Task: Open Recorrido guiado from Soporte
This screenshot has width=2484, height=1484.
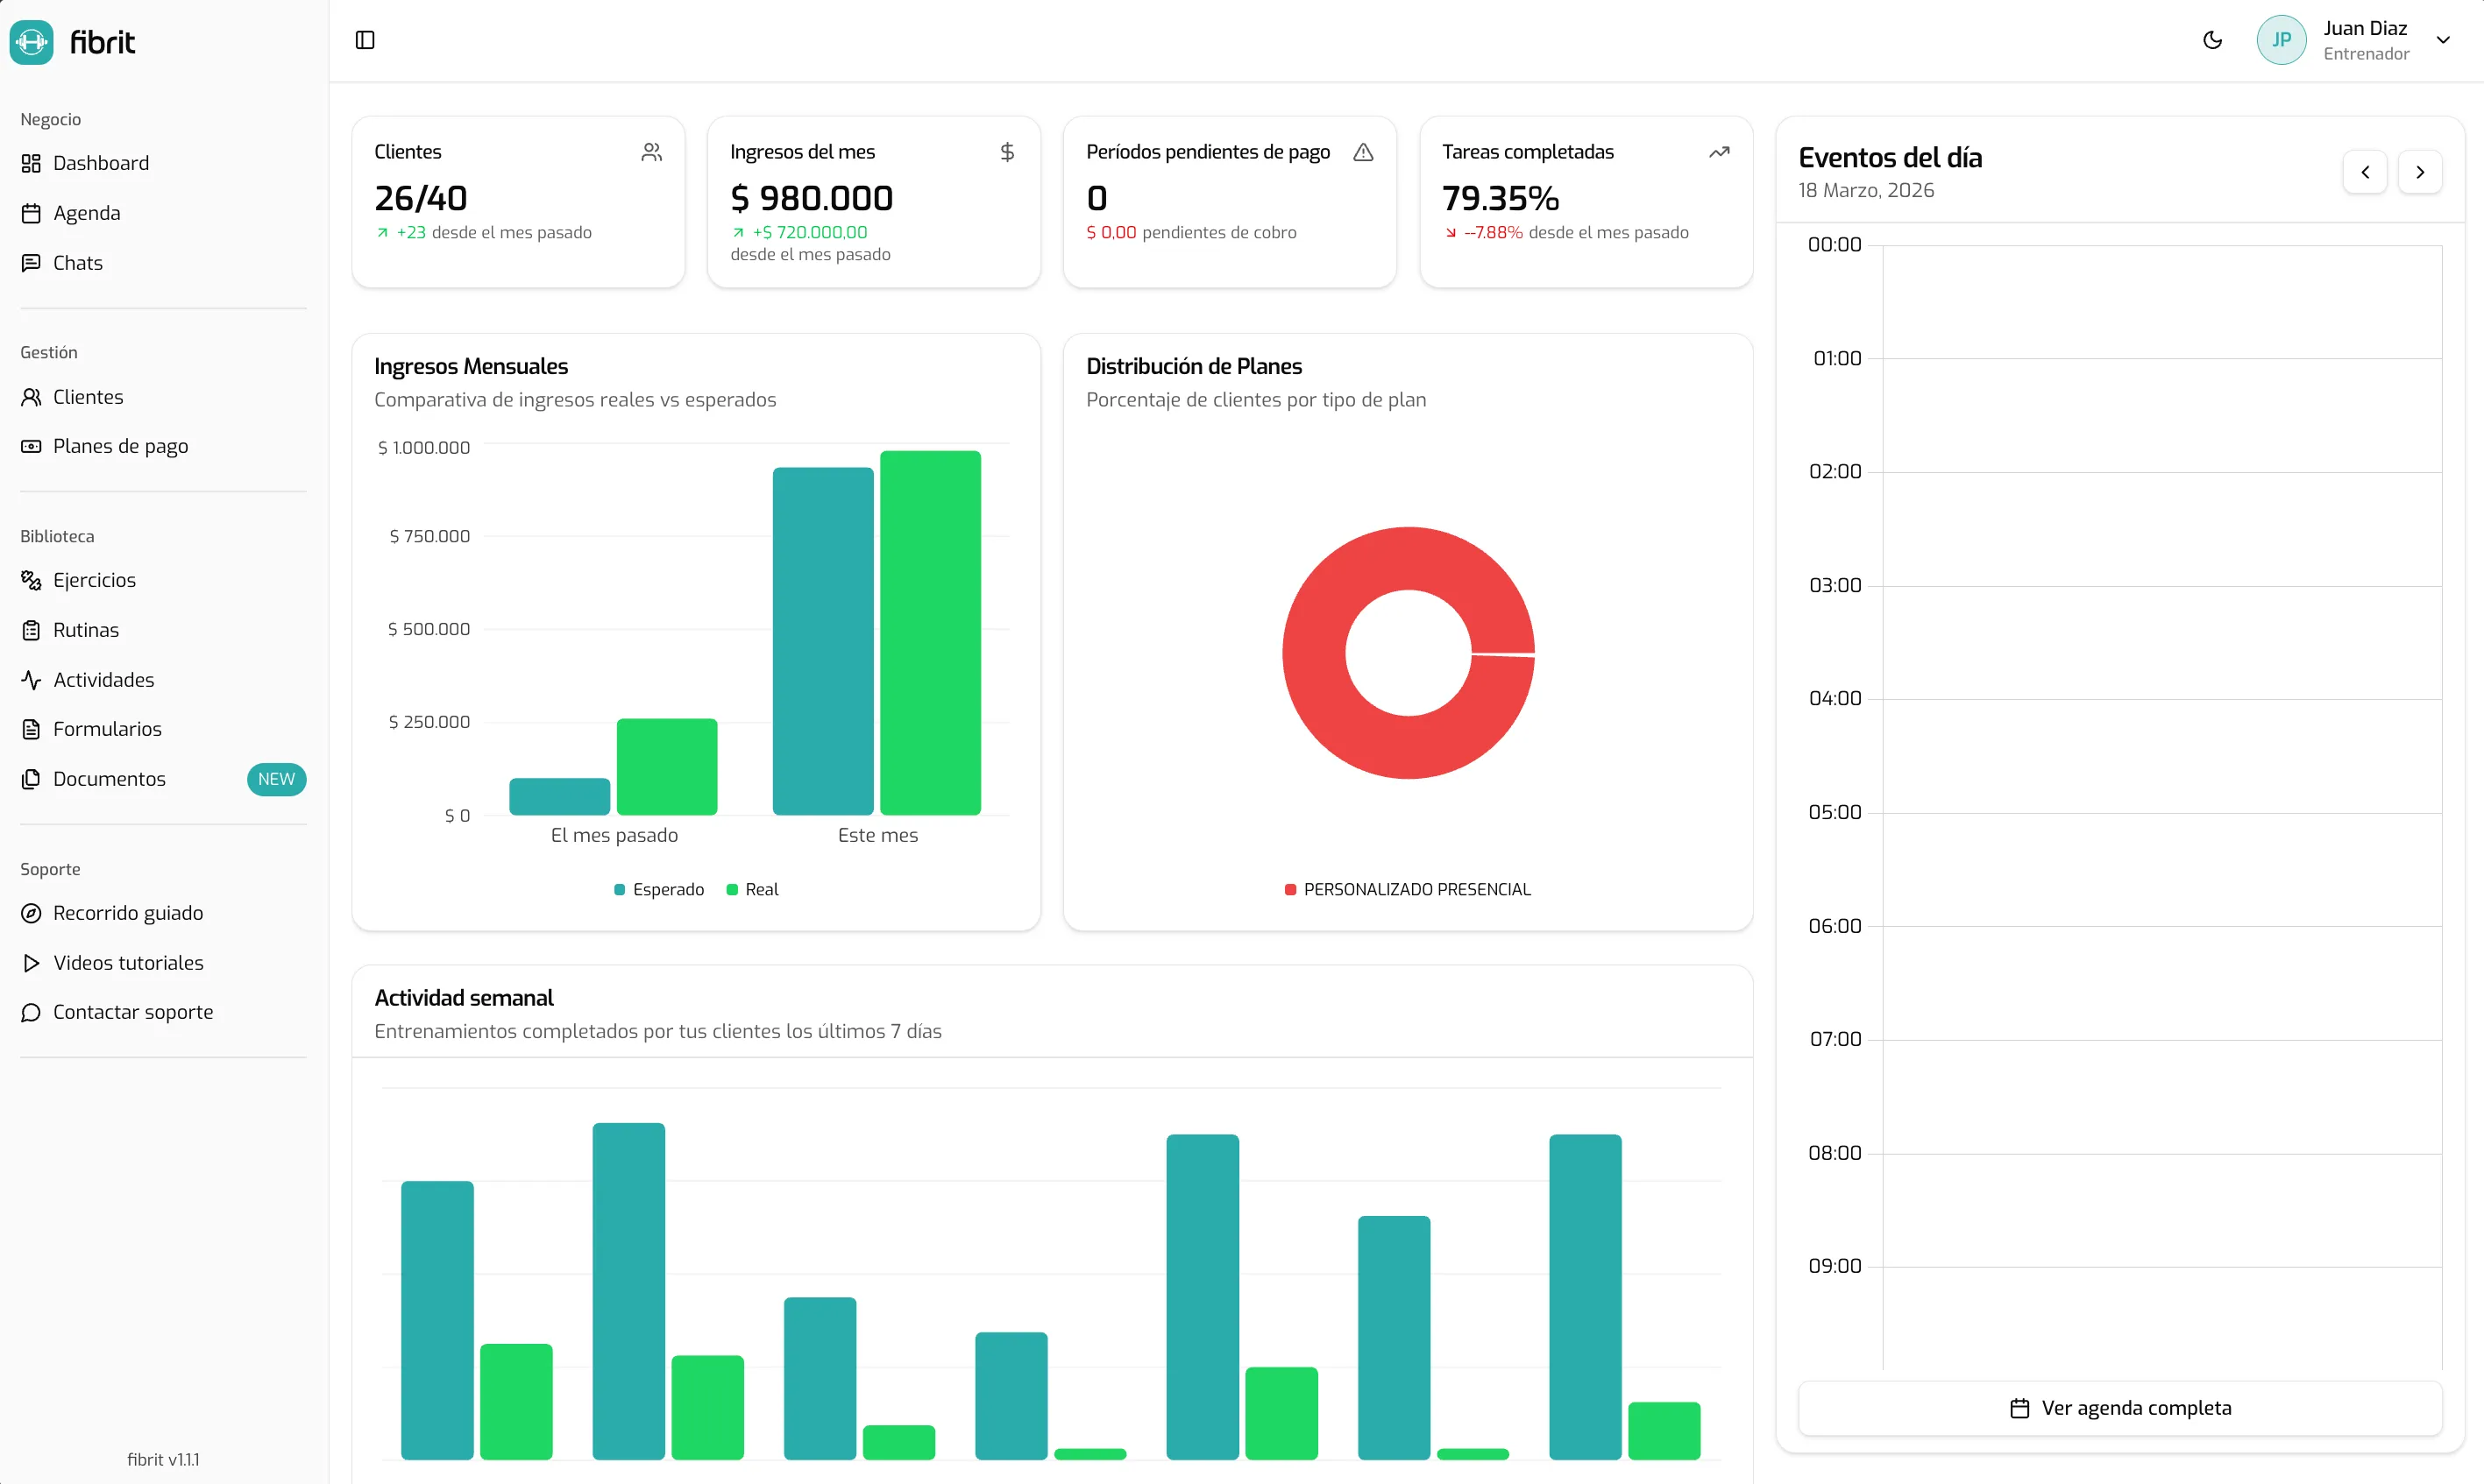Action: tap(128, 913)
